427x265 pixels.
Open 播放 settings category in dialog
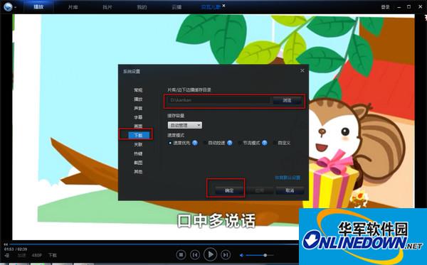pyautogui.click(x=138, y=99)
